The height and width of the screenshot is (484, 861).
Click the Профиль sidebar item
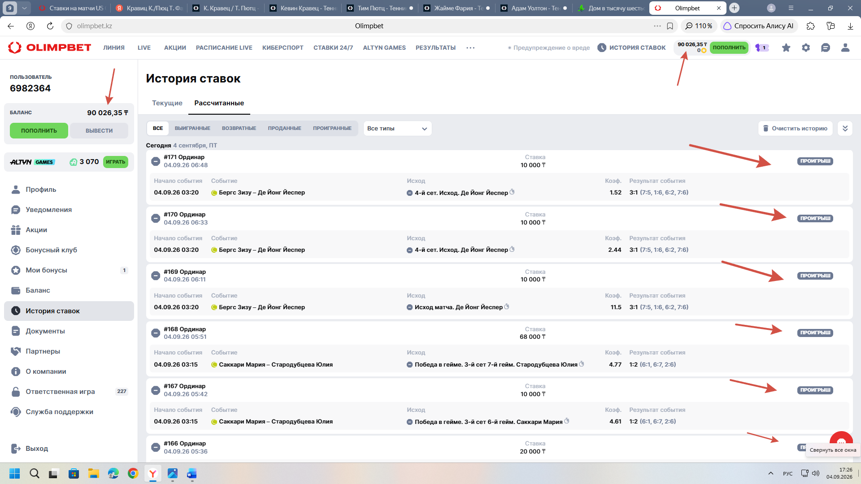[x=41, y=190]
